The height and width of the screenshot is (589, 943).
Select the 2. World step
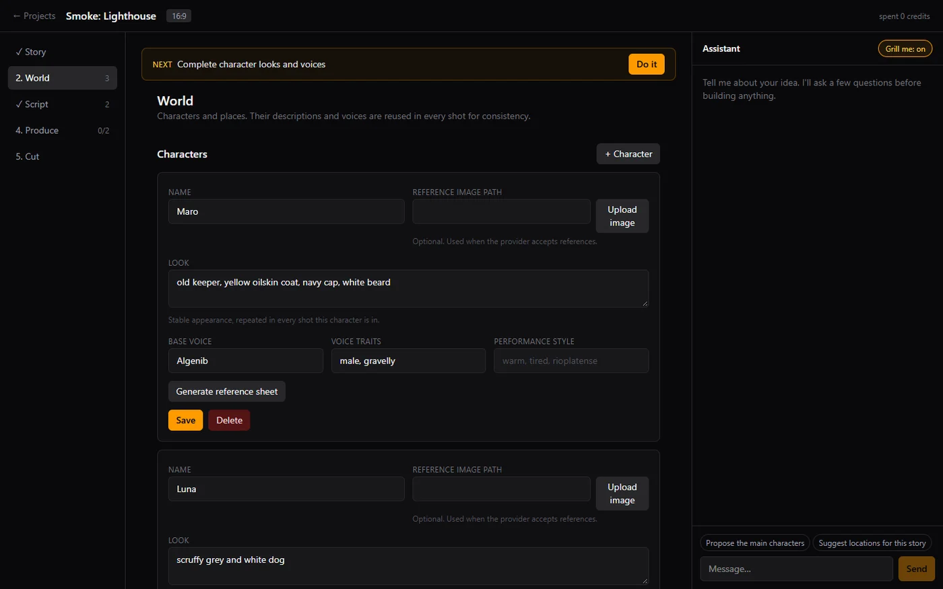[x=63, y=78]
